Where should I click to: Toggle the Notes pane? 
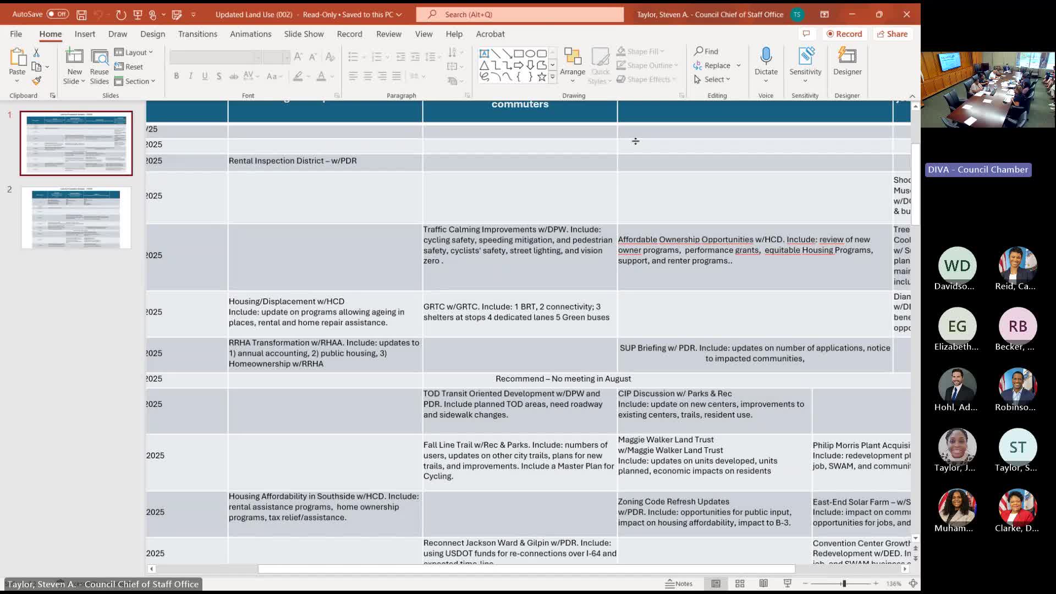[679, 584]
